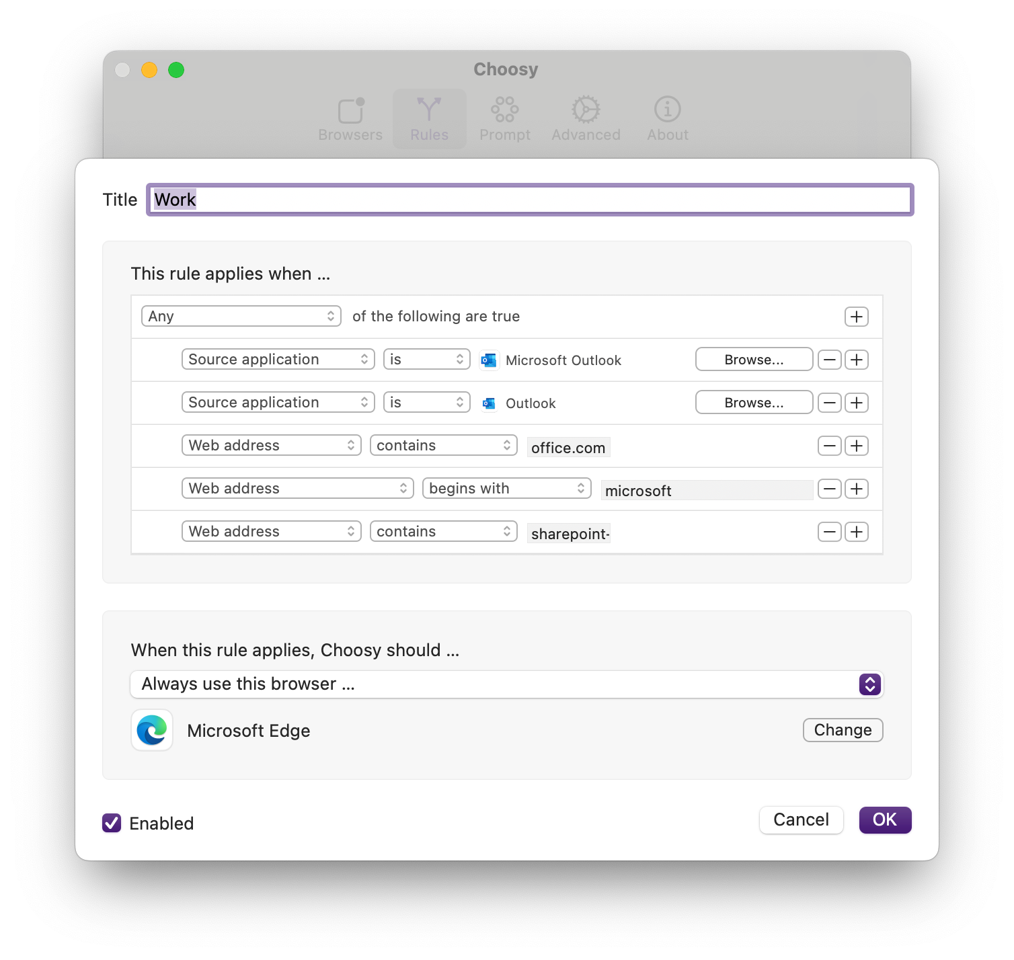Open Source application dropdown in Microsoft Outlook row
This screenshot has height=960, width=1014.
coord(278,359)
